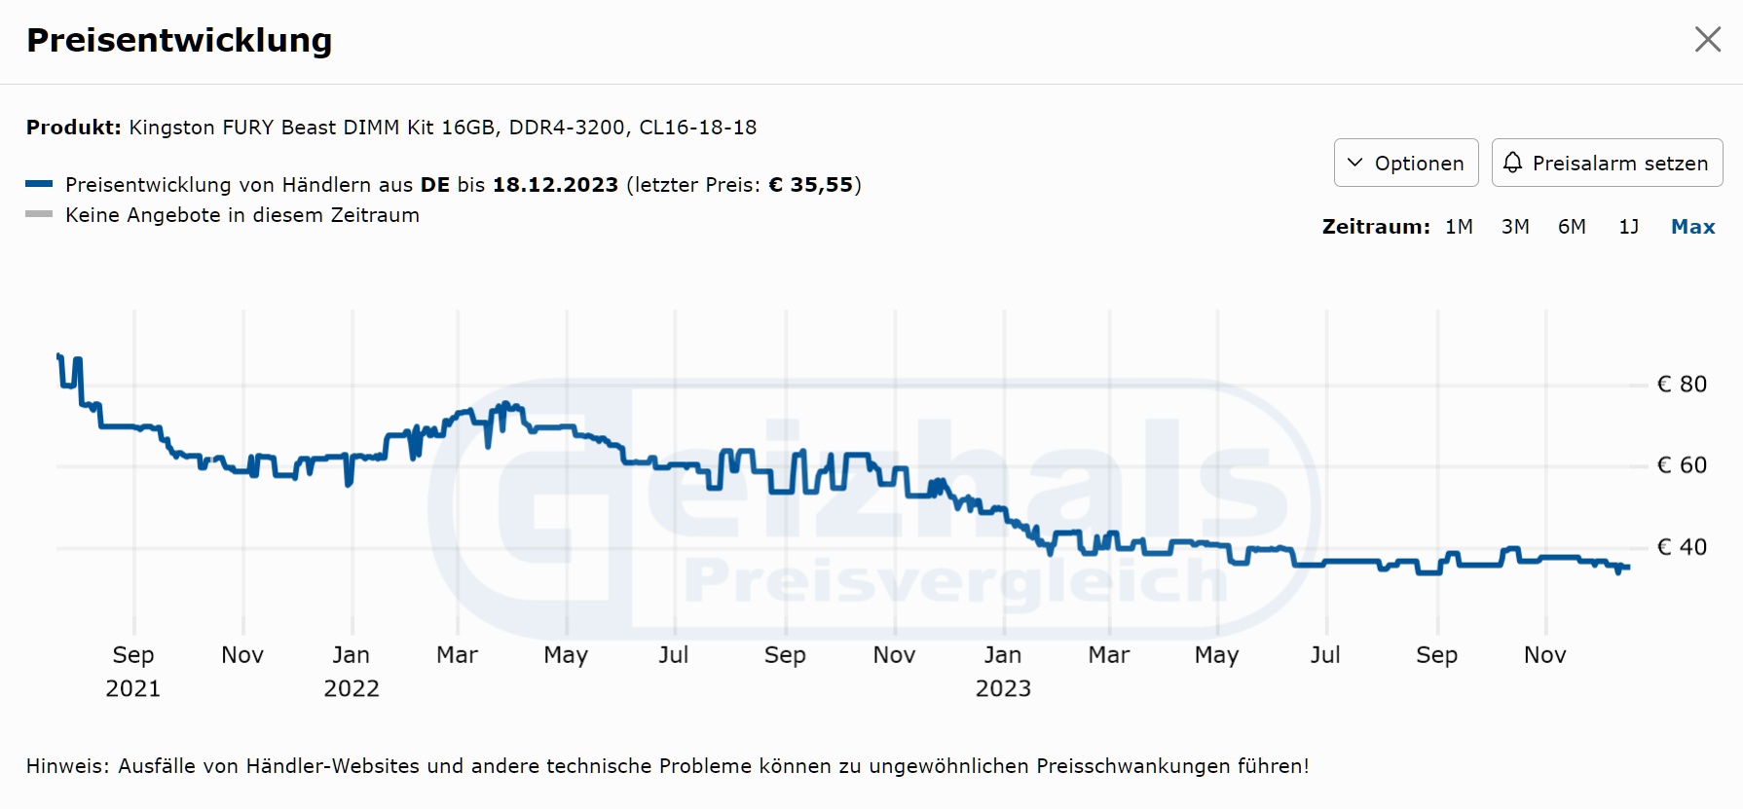Click the € 80 axis gridline area

(1683, 384)
